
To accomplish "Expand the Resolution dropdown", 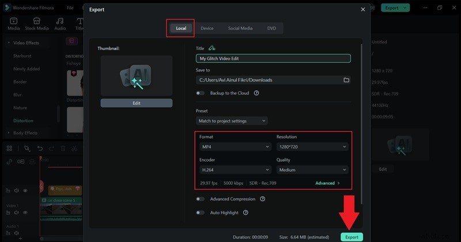I will [312, 147].
